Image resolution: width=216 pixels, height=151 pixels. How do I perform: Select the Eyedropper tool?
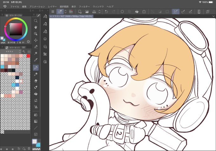click(36, 60)
